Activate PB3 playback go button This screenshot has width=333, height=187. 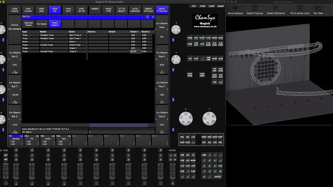pos(48,155)
